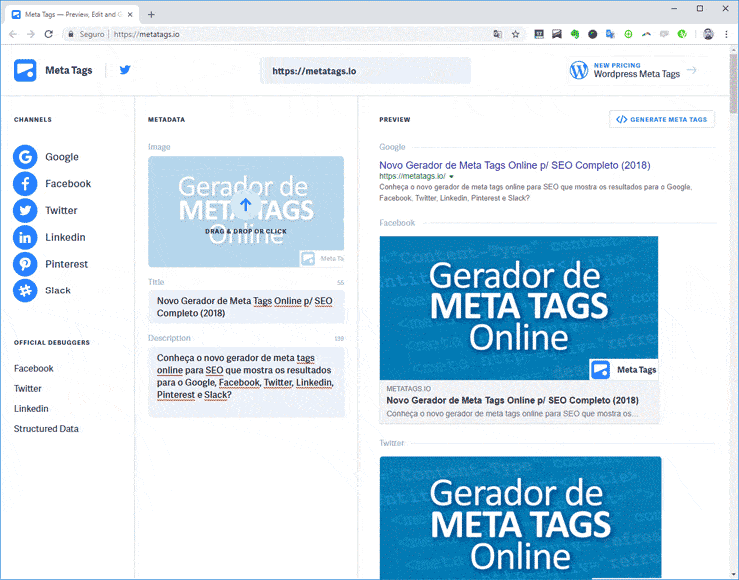
Task: Go forward with the browser forward arrow
Action: (31, 34)
